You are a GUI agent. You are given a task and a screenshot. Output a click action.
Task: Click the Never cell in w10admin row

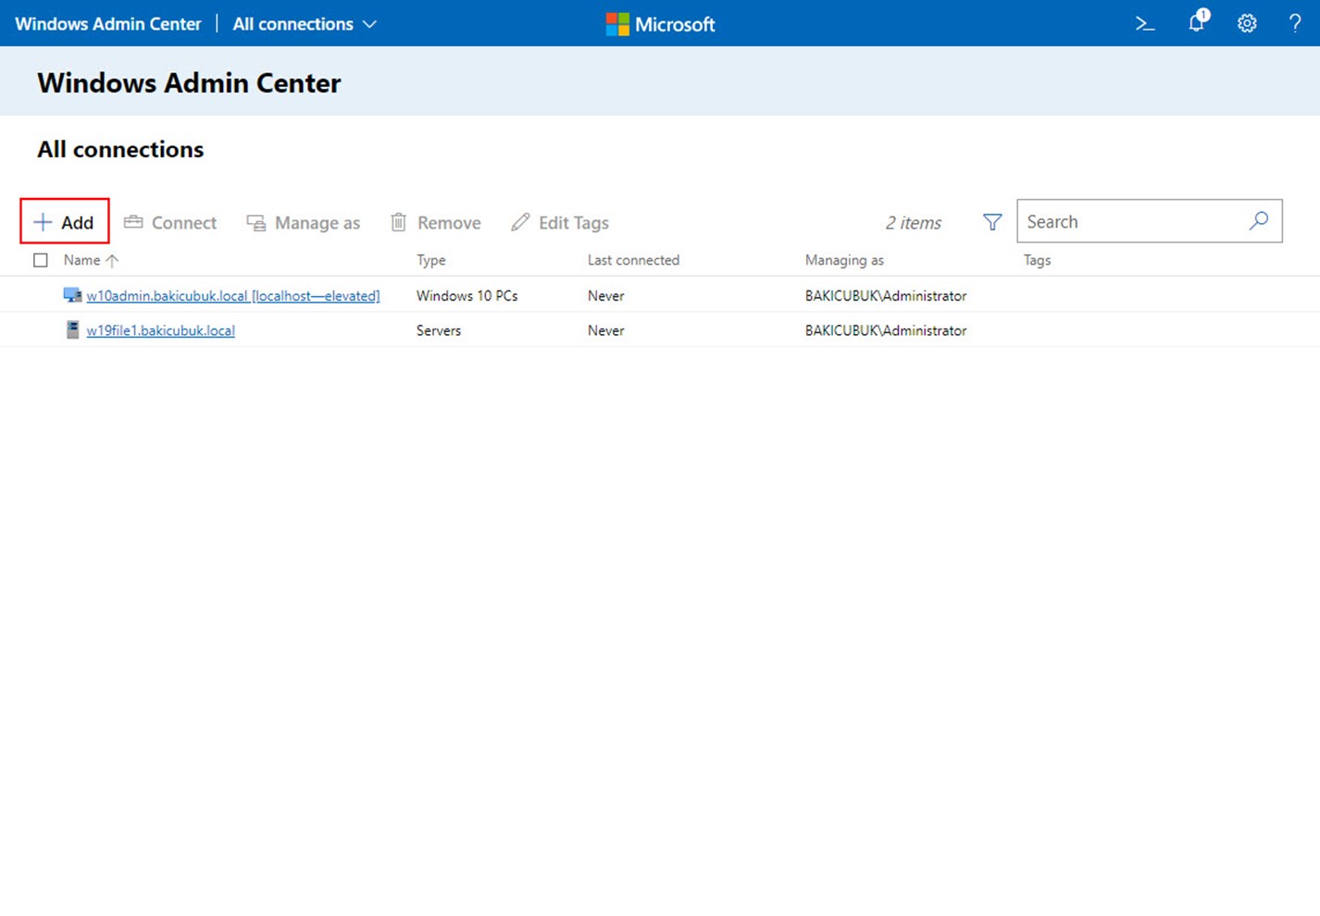[606, 296]
